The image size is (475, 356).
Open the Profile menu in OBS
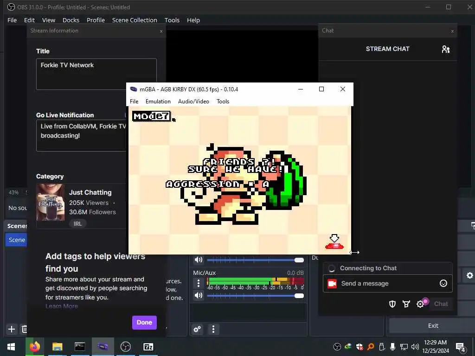tap(96, 20)
